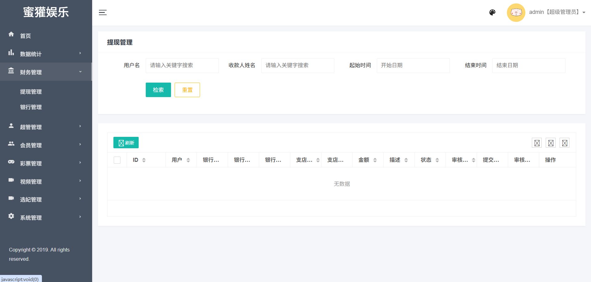
Task: Click the gear icon for 系统管理
Action: [11, 216]
